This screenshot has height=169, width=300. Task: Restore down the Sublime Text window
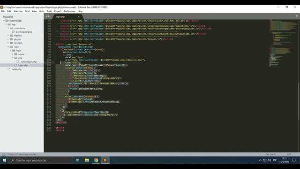[x=286, y=7]
